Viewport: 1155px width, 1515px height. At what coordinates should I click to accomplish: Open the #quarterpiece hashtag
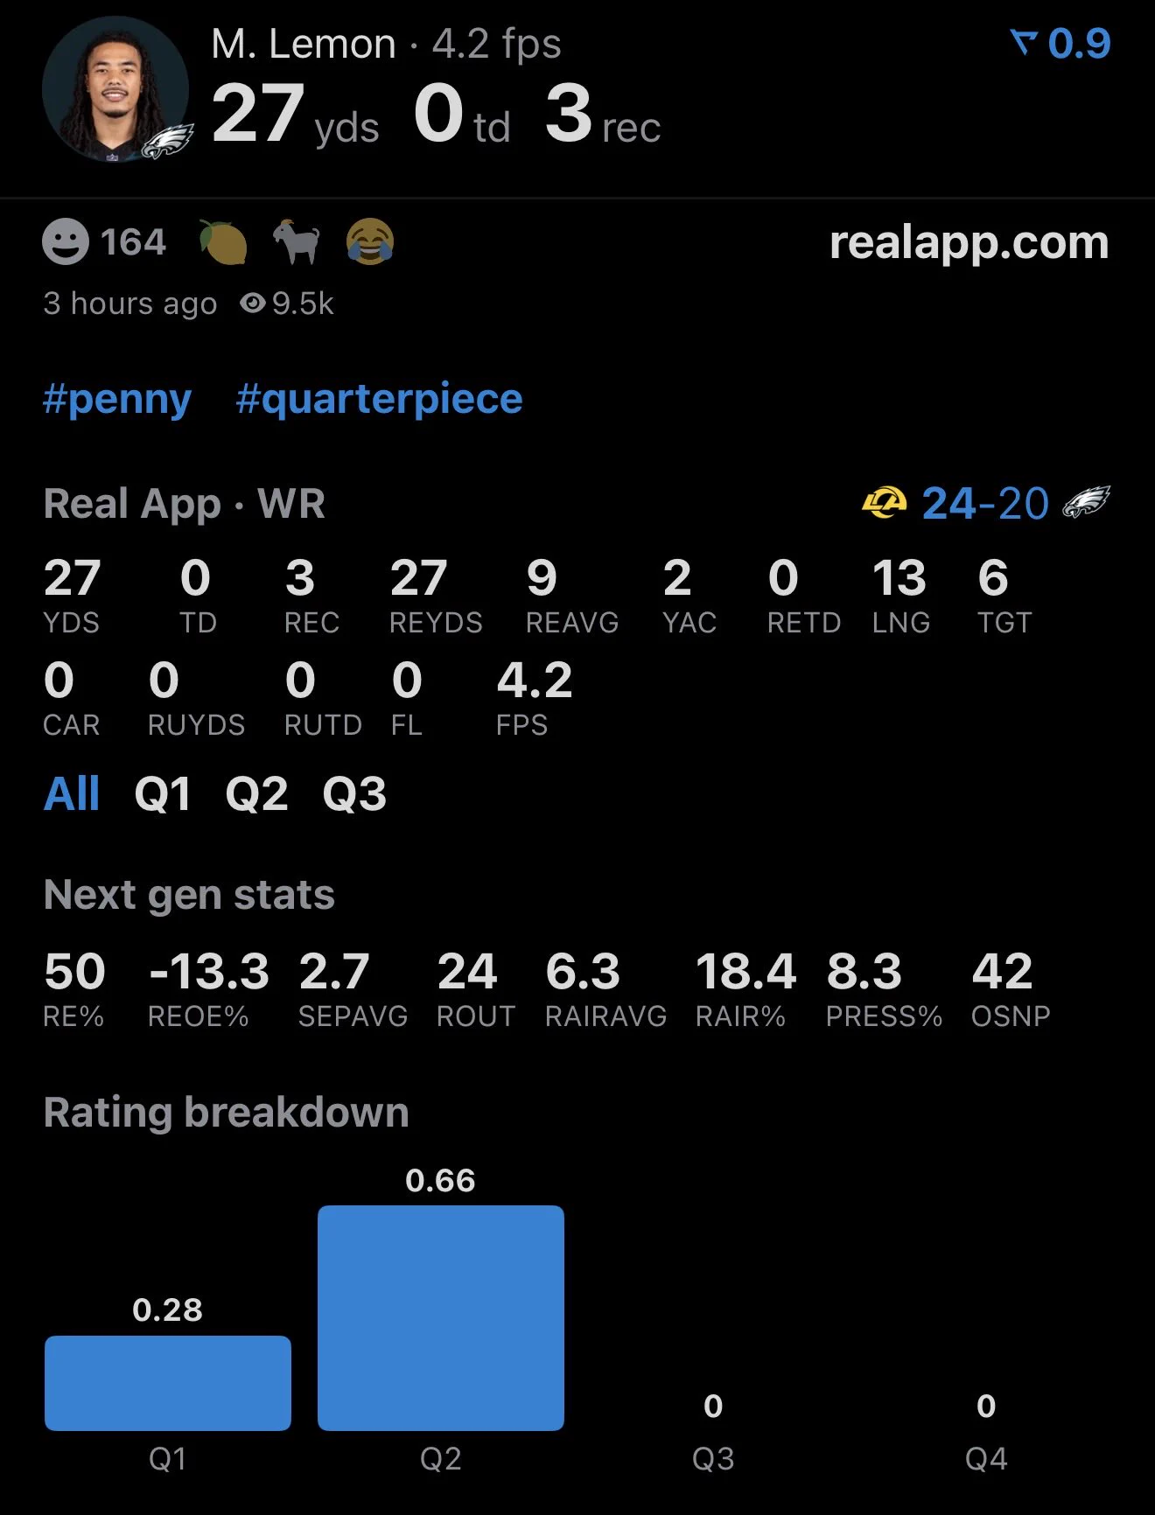[379, 399]
